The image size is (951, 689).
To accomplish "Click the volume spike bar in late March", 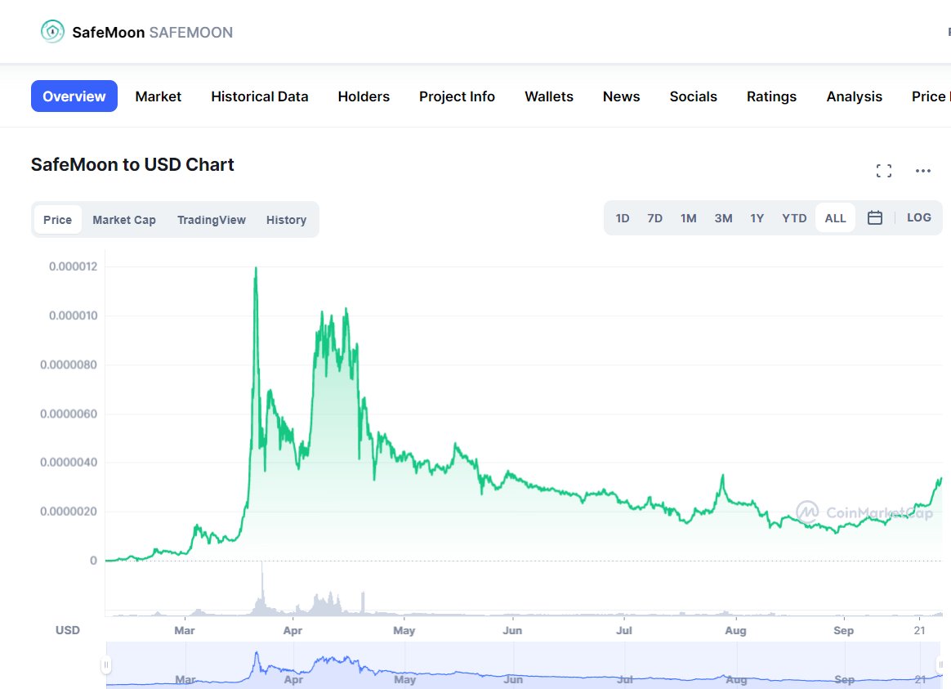I will (262, 588).
